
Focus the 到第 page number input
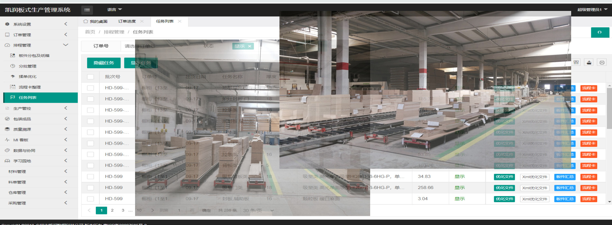(179, 211)
